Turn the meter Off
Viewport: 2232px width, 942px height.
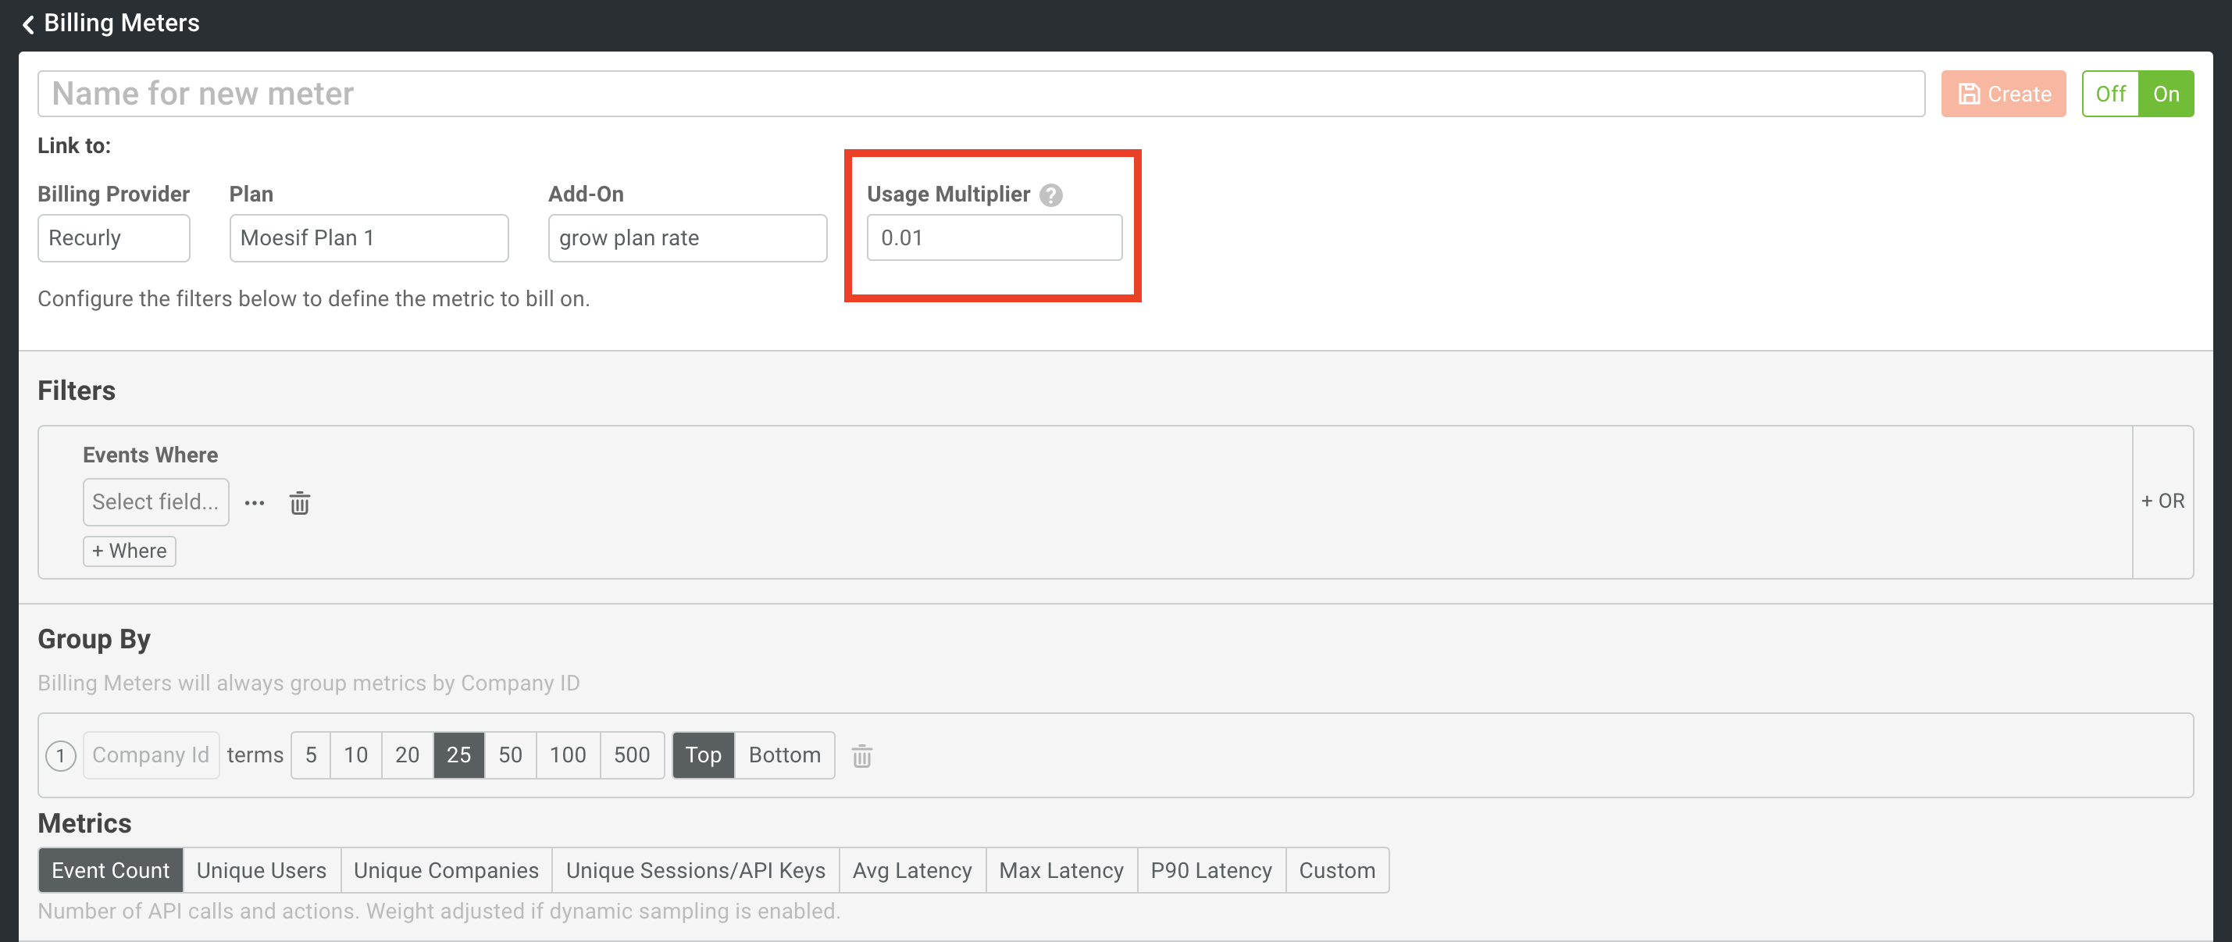pyautogui.click(x=2112, y=94)
